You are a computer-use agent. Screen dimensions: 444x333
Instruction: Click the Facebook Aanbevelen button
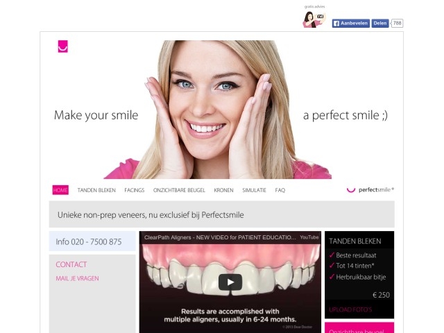350,24
